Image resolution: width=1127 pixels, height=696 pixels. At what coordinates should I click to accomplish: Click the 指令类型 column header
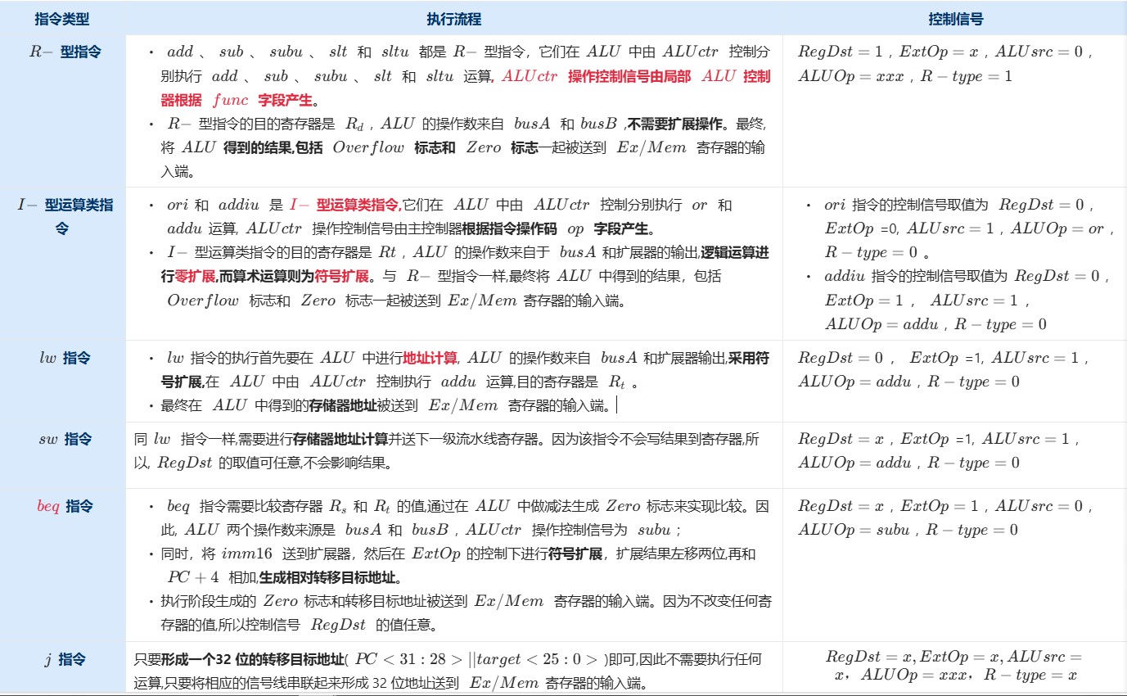click(62, 19)
